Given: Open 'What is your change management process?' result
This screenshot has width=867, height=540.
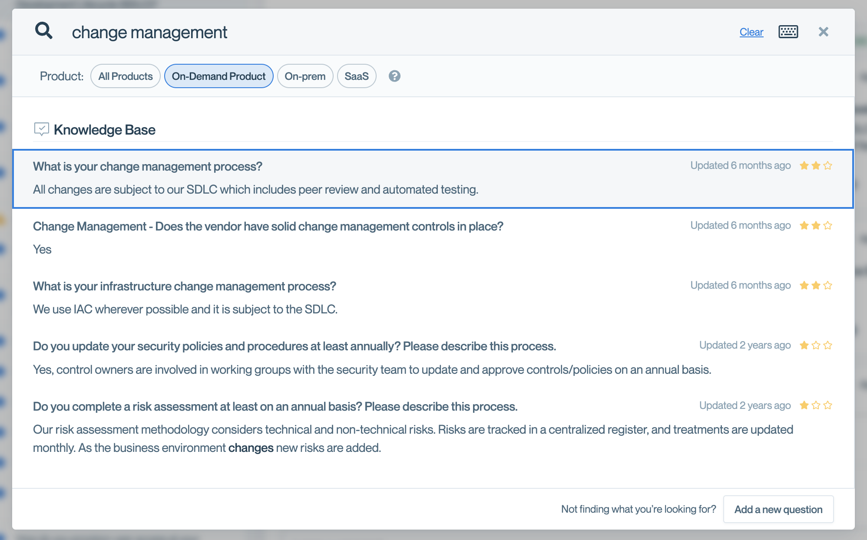Looking at the screenshot, I should pos(148,167).
